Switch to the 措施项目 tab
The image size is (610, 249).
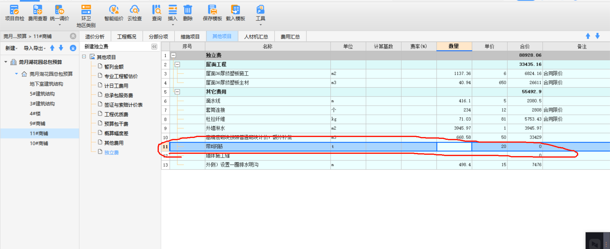click(190, 36)
